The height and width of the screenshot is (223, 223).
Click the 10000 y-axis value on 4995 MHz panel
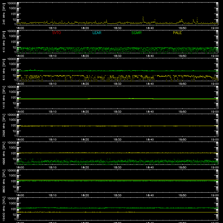[12, 143]
